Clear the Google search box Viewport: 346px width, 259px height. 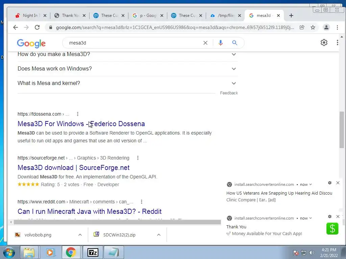205,43
